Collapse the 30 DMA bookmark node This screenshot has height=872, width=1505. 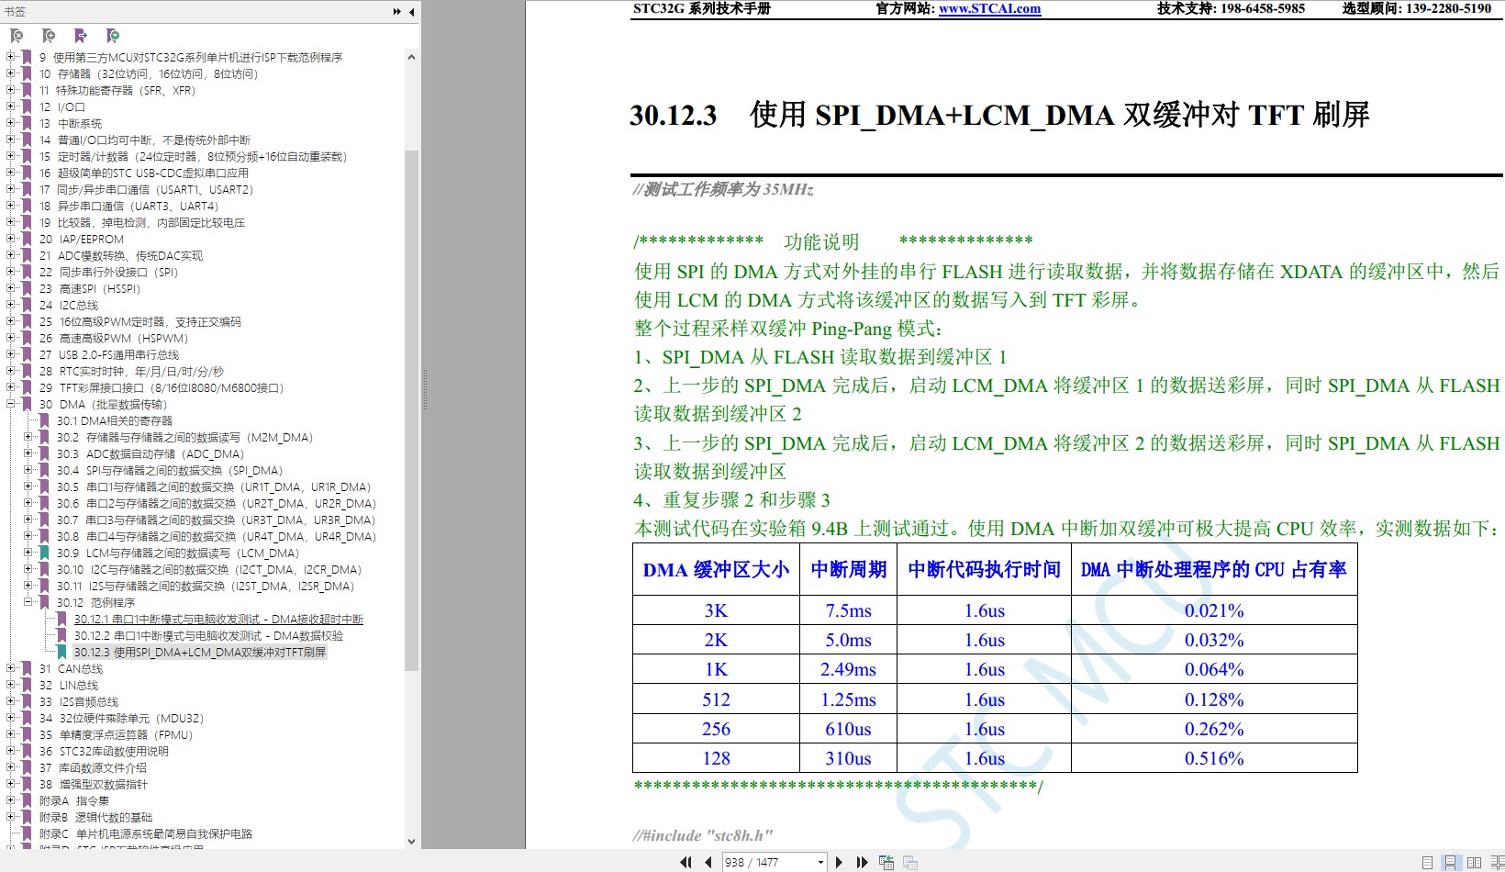[11, 404]
